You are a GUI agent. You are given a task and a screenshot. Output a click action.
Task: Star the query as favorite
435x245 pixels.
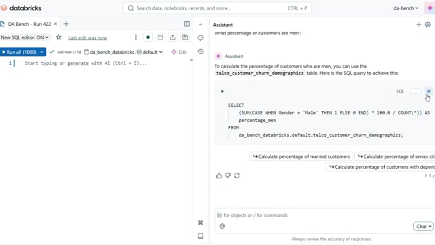pos(58,37)
